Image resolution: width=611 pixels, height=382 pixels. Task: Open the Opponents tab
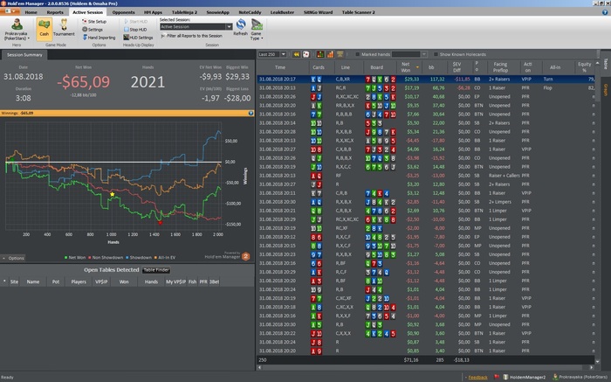click(124, 12)
